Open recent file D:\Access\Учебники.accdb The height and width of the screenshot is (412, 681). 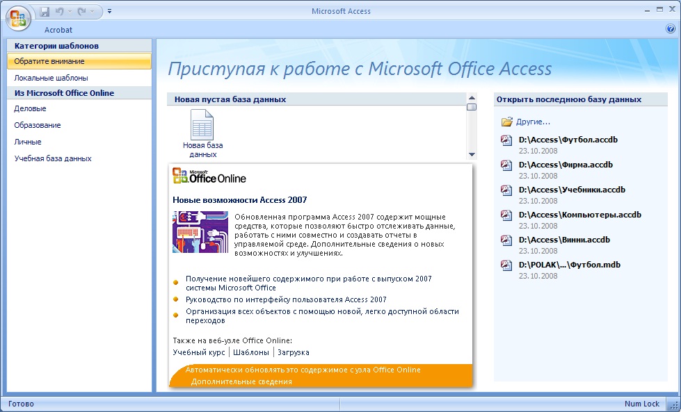(x=572, y=190)
